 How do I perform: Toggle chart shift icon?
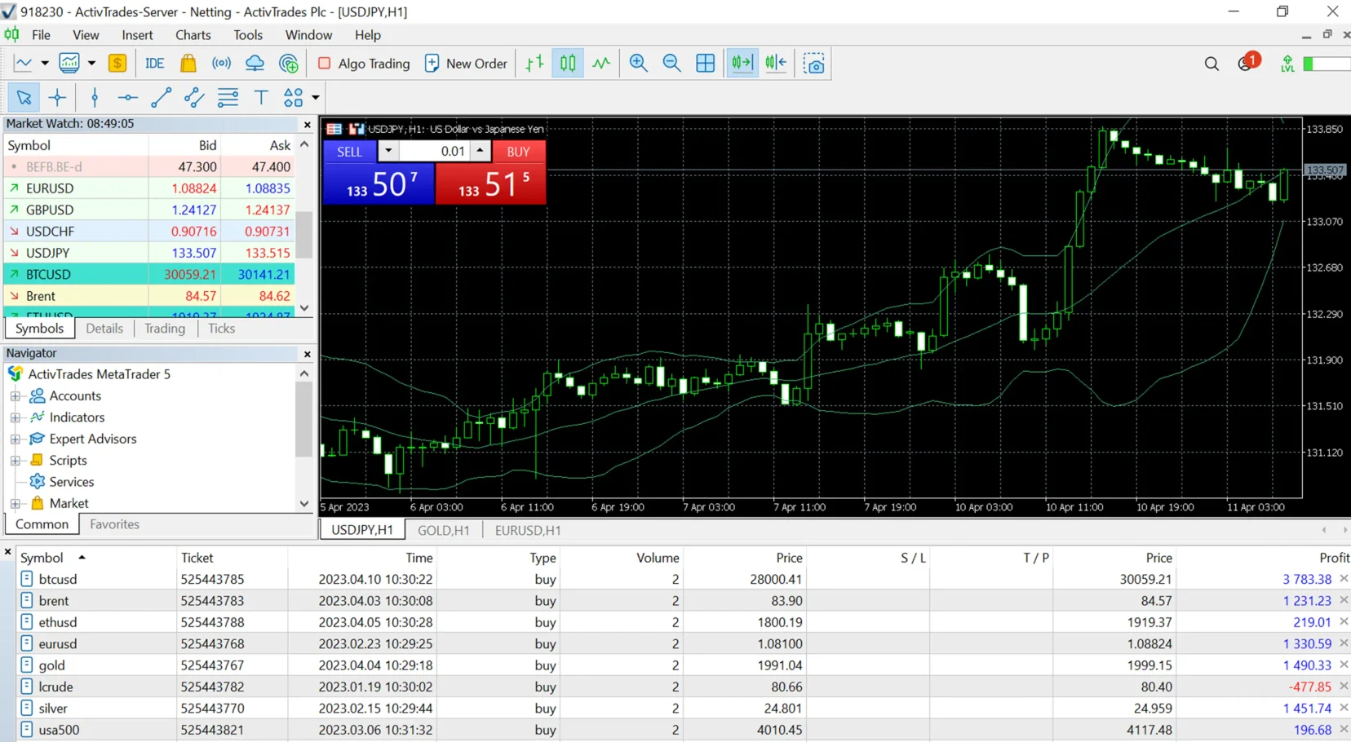[x=776, y=64]
